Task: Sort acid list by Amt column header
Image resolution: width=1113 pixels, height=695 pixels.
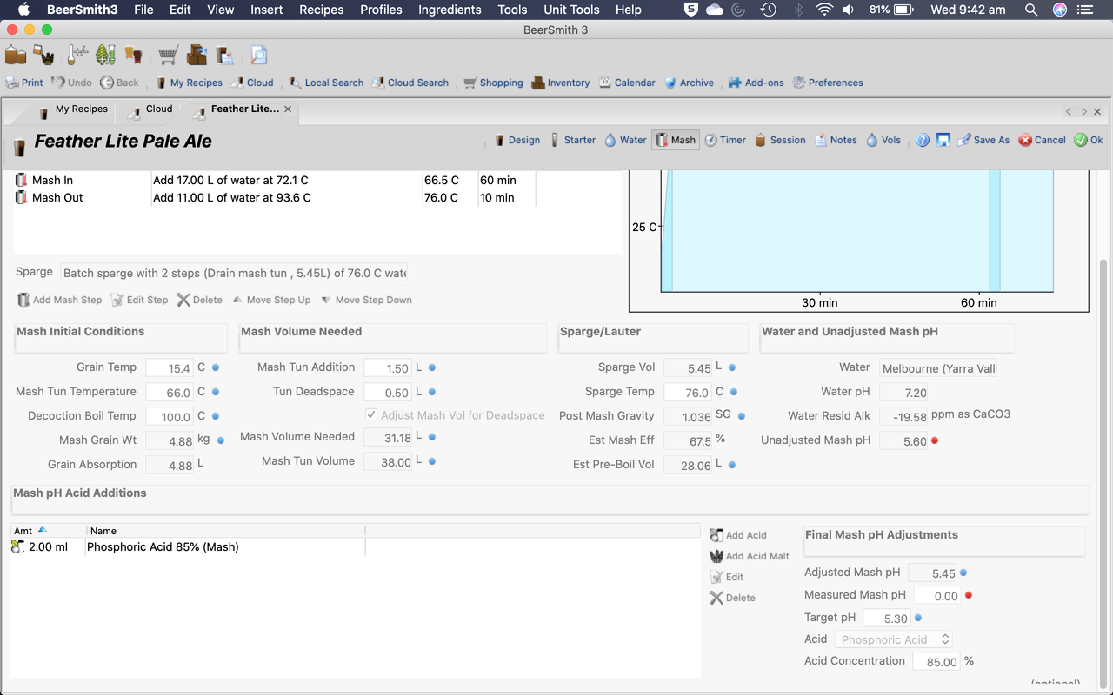Action: click(49, 531)
